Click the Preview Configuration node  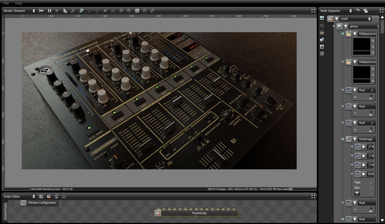39,203
